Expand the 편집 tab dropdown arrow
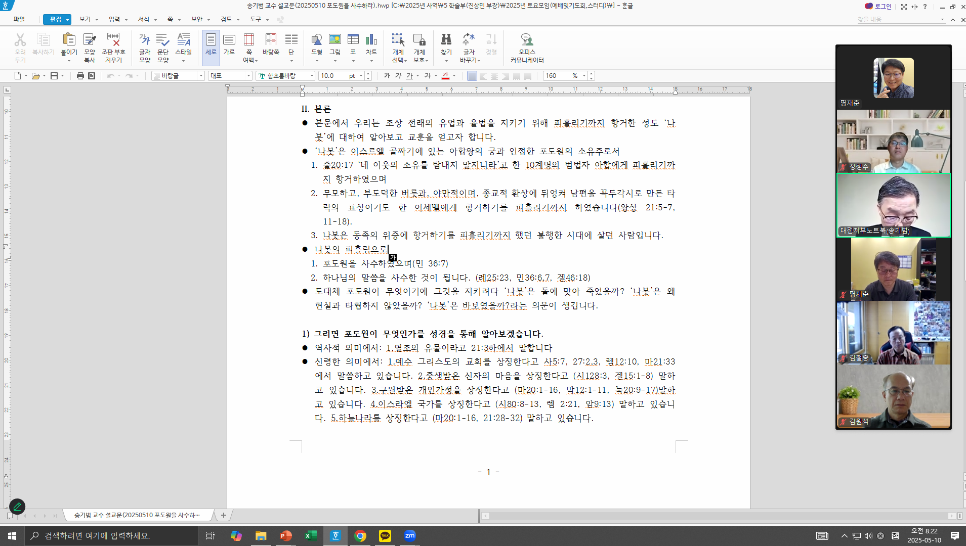The image size is (966, 546). coord(67,20)
